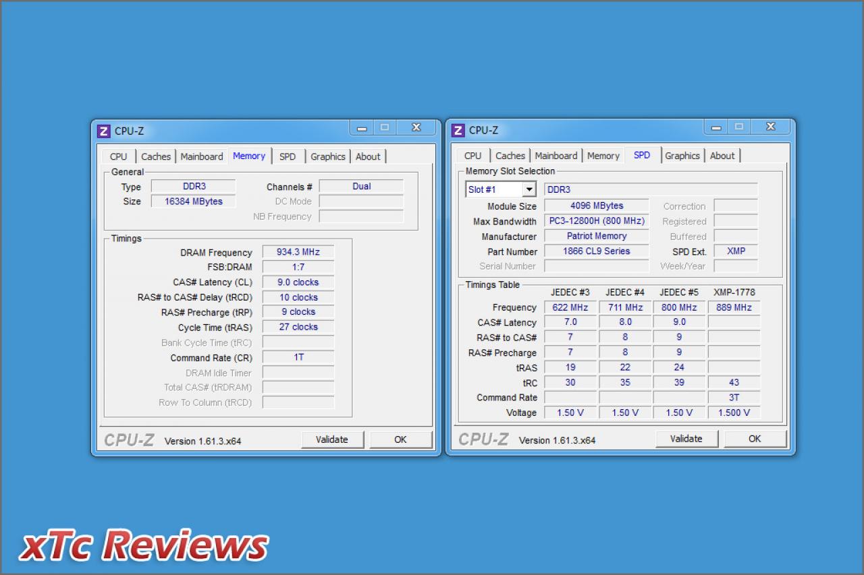Viewport: 864px width, 575px height.
Task: Close the right CPU-Z SPD window
Action: 771,127
